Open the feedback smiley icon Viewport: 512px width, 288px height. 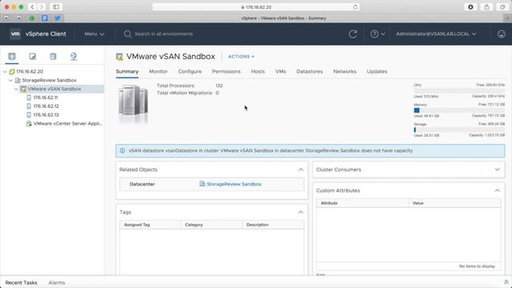[502, 34]
